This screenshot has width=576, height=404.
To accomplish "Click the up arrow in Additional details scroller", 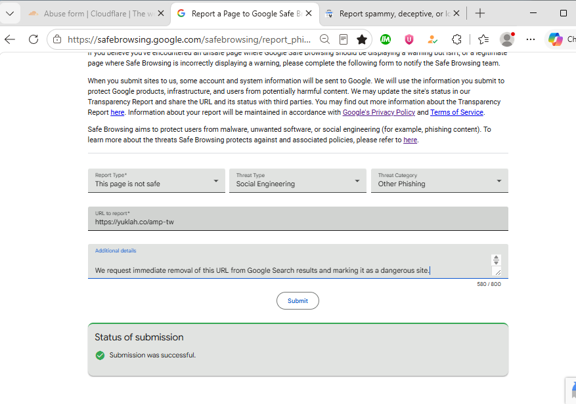I will click(x=496, y=258).
